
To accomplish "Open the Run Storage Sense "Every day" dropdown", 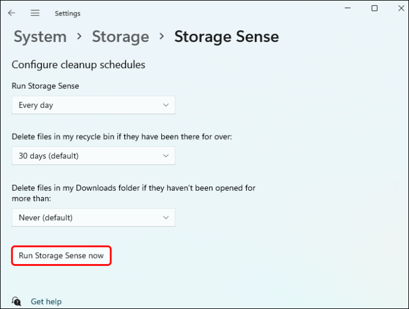I will 93,105.
